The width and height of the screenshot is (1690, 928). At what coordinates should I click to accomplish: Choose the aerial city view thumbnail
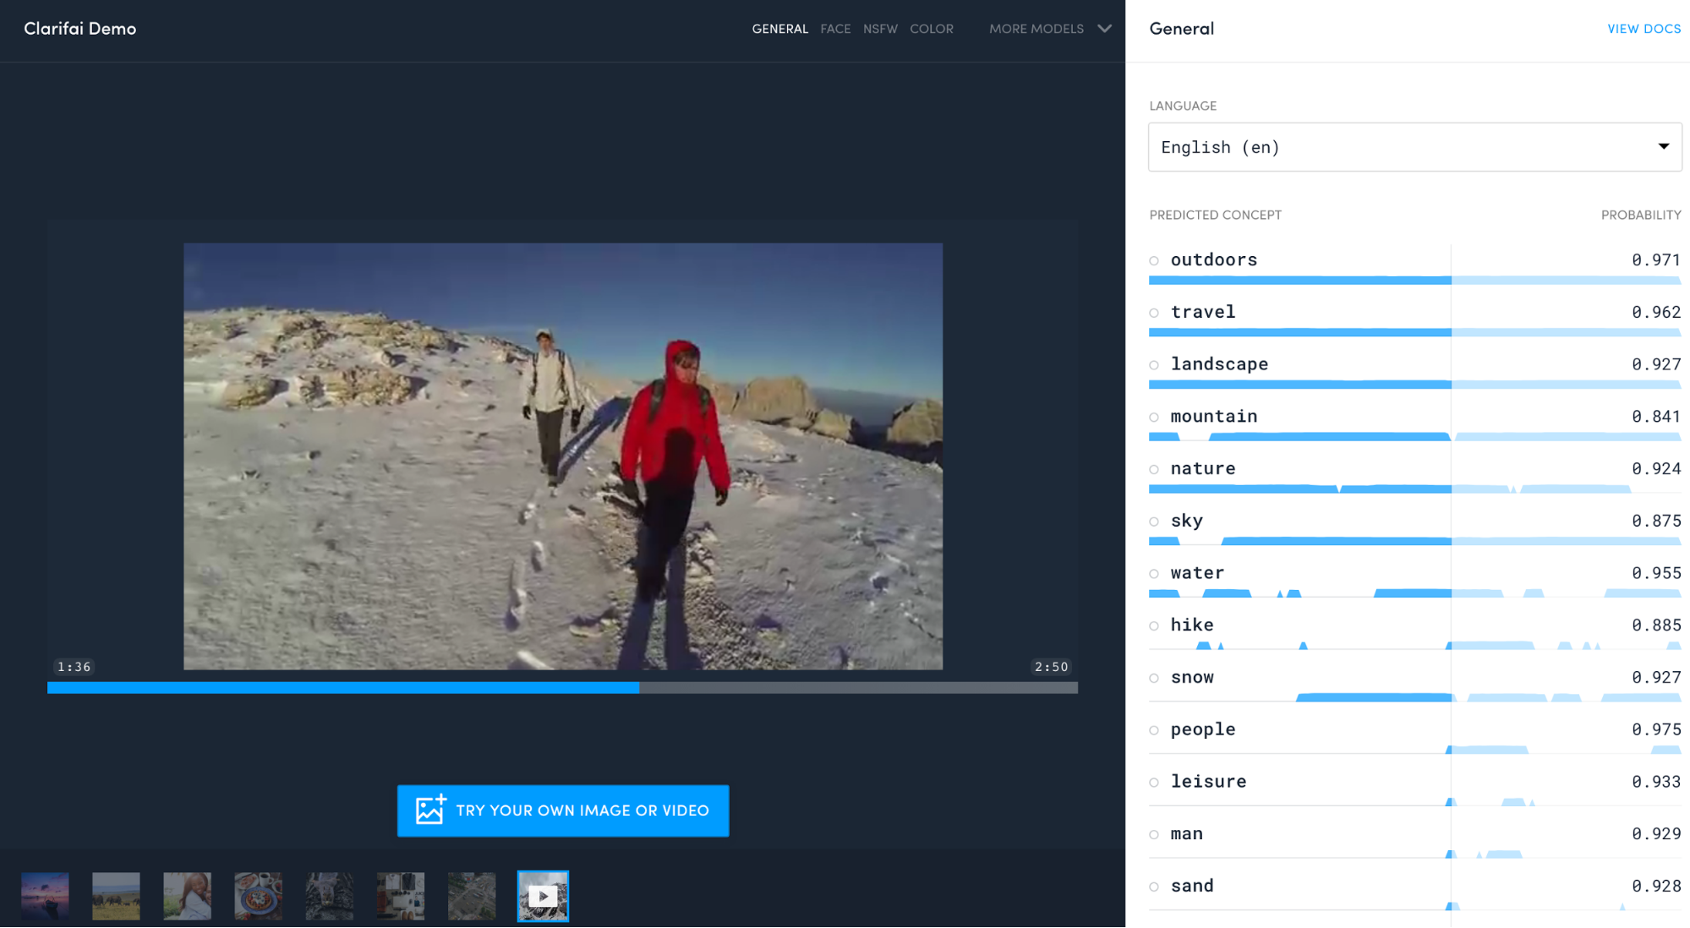[472, 896]
